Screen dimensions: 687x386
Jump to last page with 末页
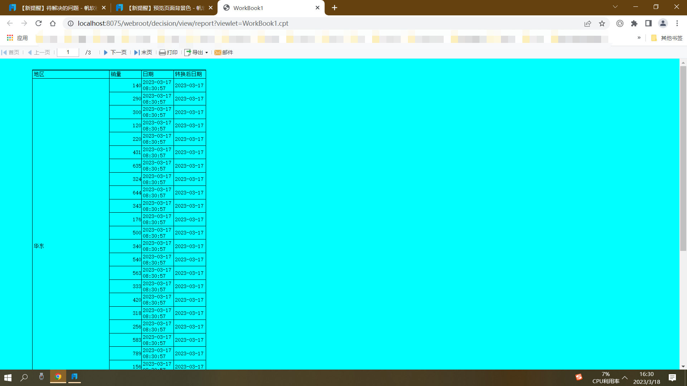tap(143, 53)
